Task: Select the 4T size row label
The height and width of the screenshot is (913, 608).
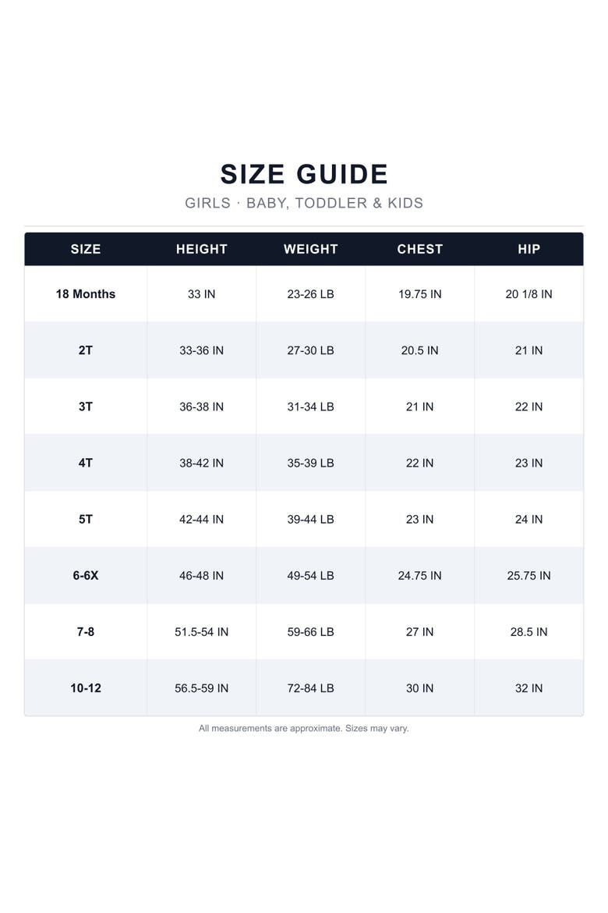Action: coord(86,463)
